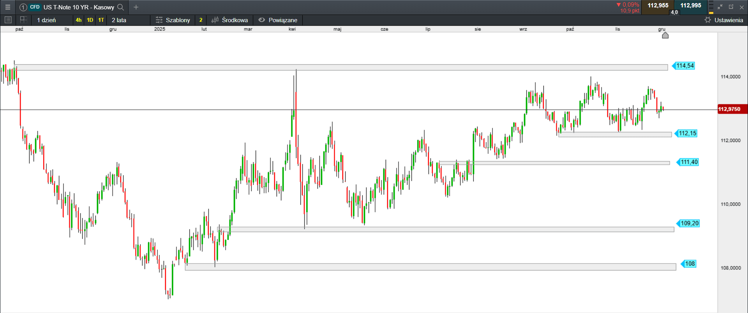
Task: Click the gray time axis position marker
Action: click(x=665, y=35)
